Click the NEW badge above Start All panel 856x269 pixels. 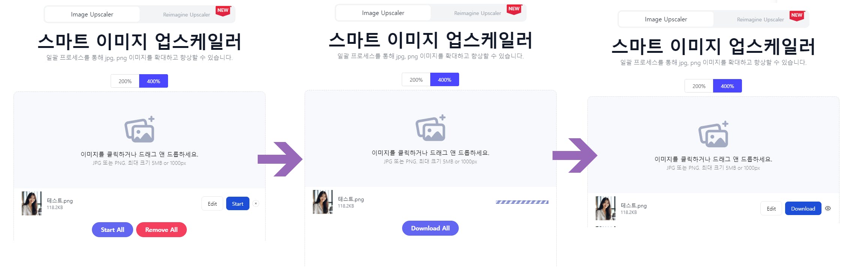(x=223, y=10)
